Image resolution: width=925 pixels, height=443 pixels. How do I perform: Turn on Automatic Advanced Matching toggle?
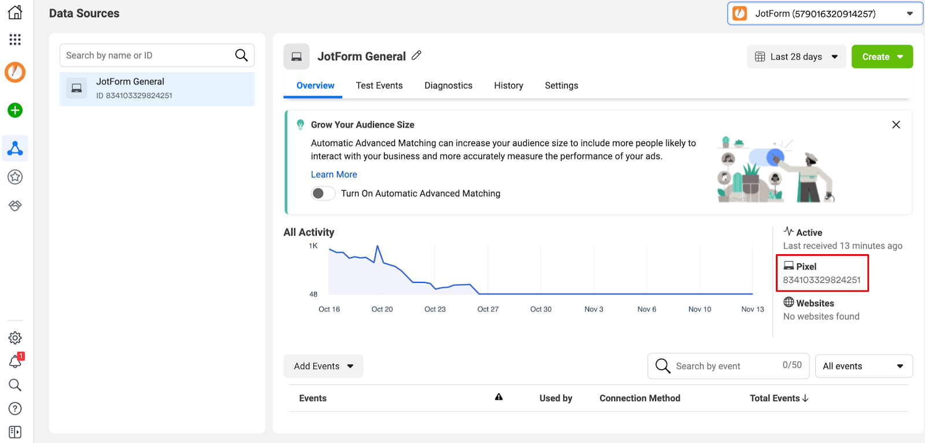(x=323, y=193)
